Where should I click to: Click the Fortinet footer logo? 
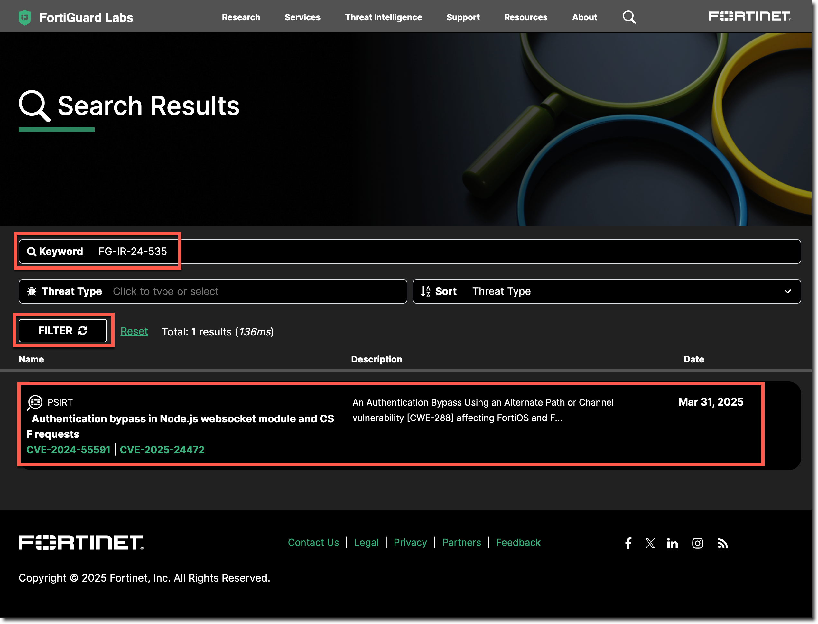(x=81, y=542)
